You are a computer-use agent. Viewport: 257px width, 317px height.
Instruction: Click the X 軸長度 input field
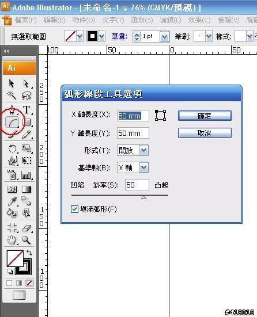click(133, 116)
